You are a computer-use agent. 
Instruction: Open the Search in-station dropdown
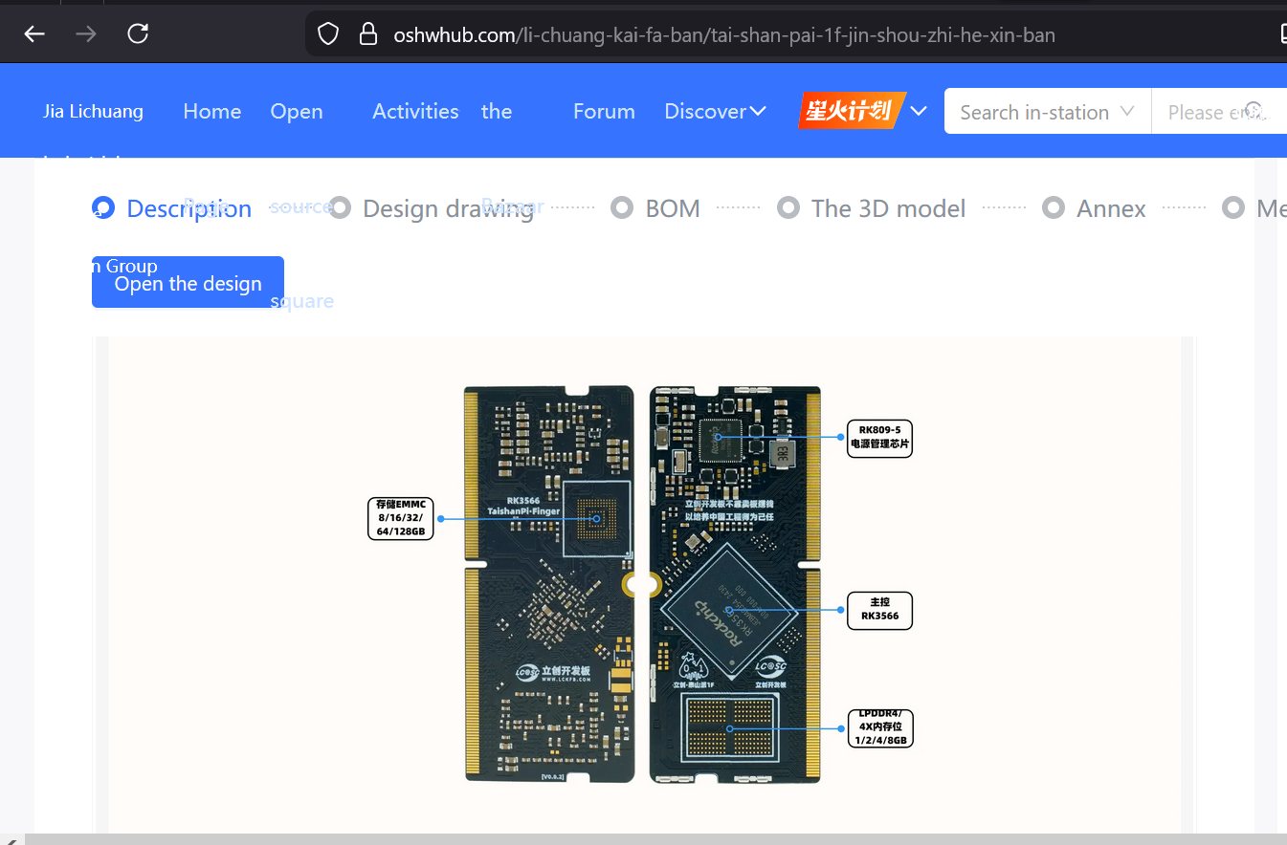pyautogui.click(x=1047, y=112)
